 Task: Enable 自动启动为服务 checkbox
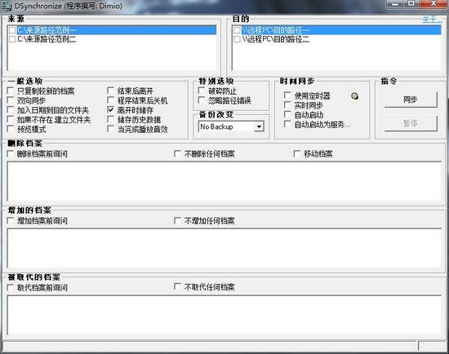(287, 124)
